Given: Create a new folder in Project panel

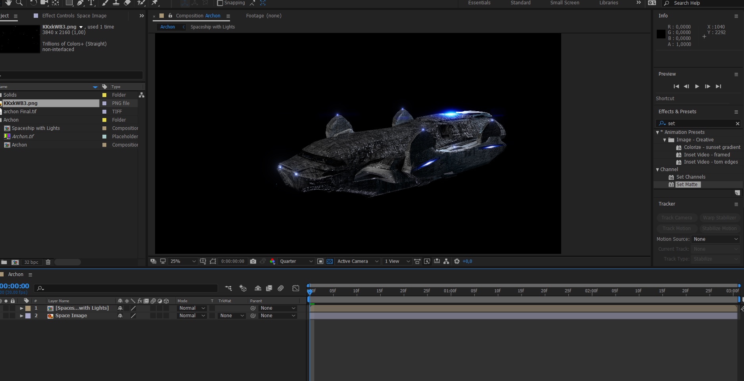Looking at the screenshot, I should click(4, 262).
